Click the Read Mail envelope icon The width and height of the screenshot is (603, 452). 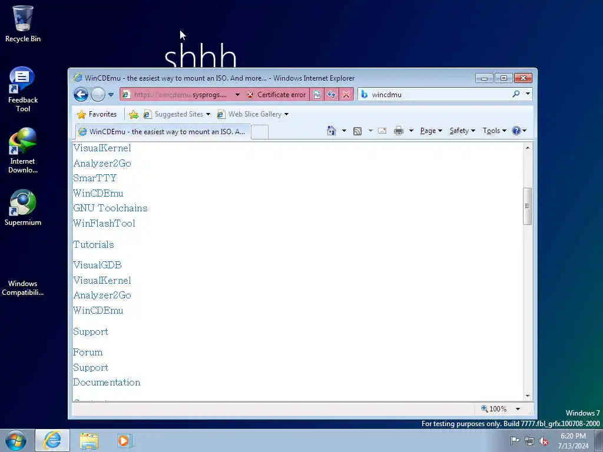pyautogui.click(x=382, y=131)
